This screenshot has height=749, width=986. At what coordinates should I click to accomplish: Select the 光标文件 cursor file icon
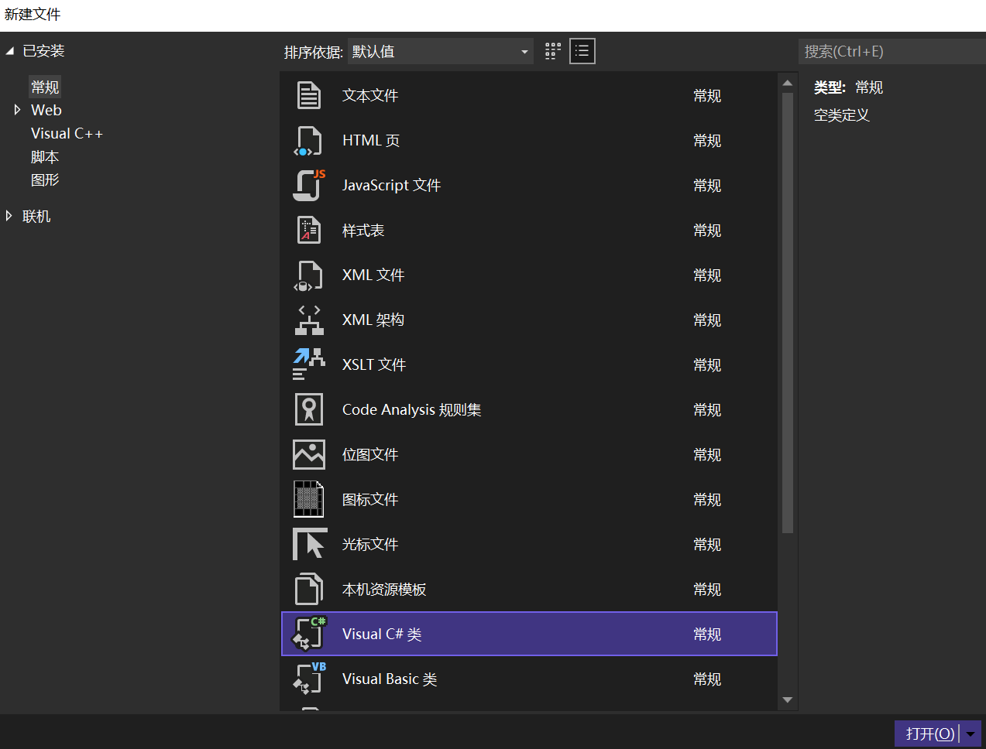pyautogui.click(x=309, y=545)
